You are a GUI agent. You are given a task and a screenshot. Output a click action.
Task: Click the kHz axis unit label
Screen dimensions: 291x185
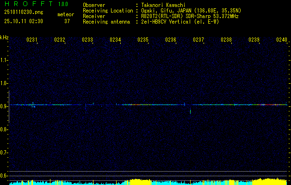[x=4, y=37]
